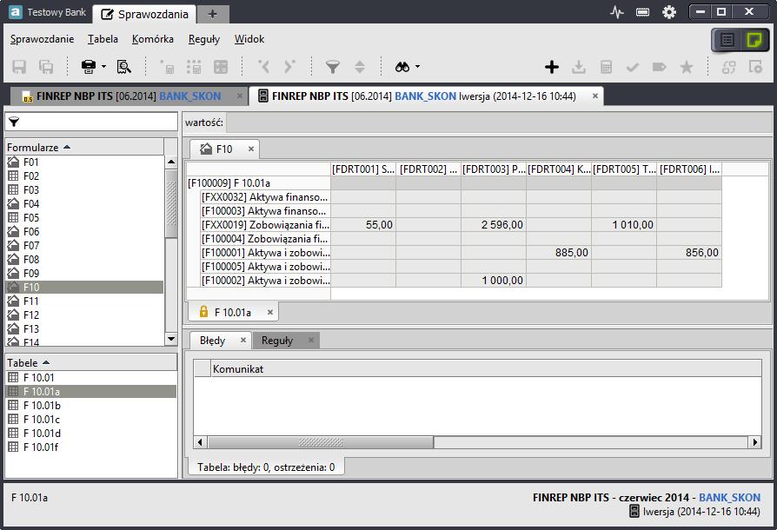Select form F12 in the list
The width and height of the screenshot is (777, 530).
[x=84, y=315]
